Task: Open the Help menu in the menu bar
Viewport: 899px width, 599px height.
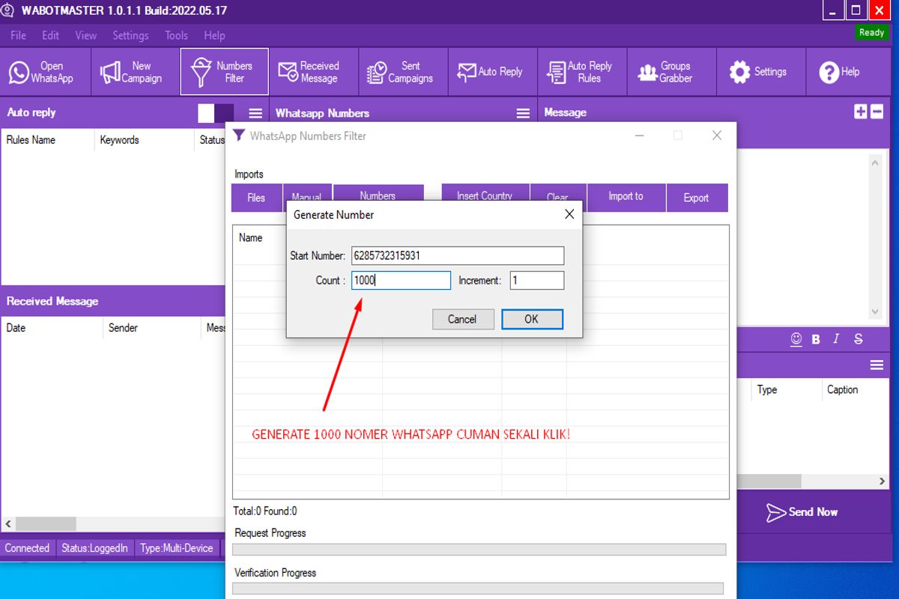Action: point(214,35)
